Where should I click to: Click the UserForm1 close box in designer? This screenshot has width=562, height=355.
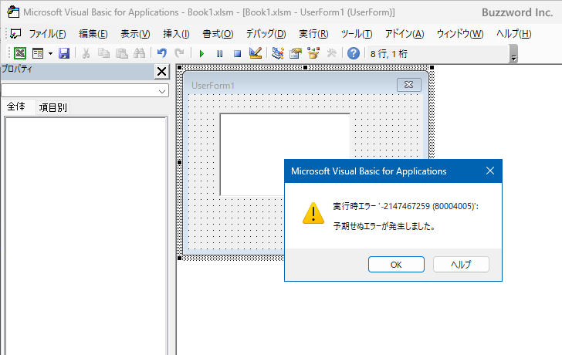tap(408, 85)
